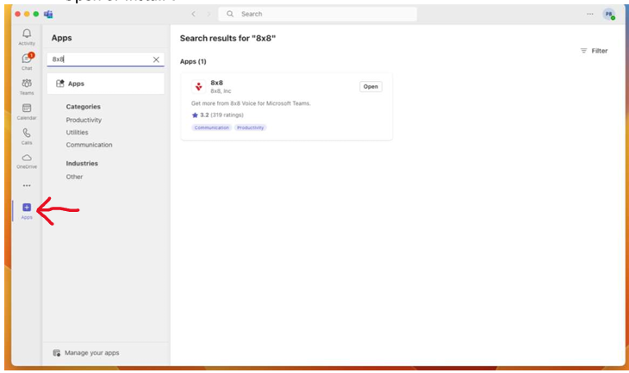Filter by Productivity category
This screenshot has height=373, width=629.
[84, 120]
